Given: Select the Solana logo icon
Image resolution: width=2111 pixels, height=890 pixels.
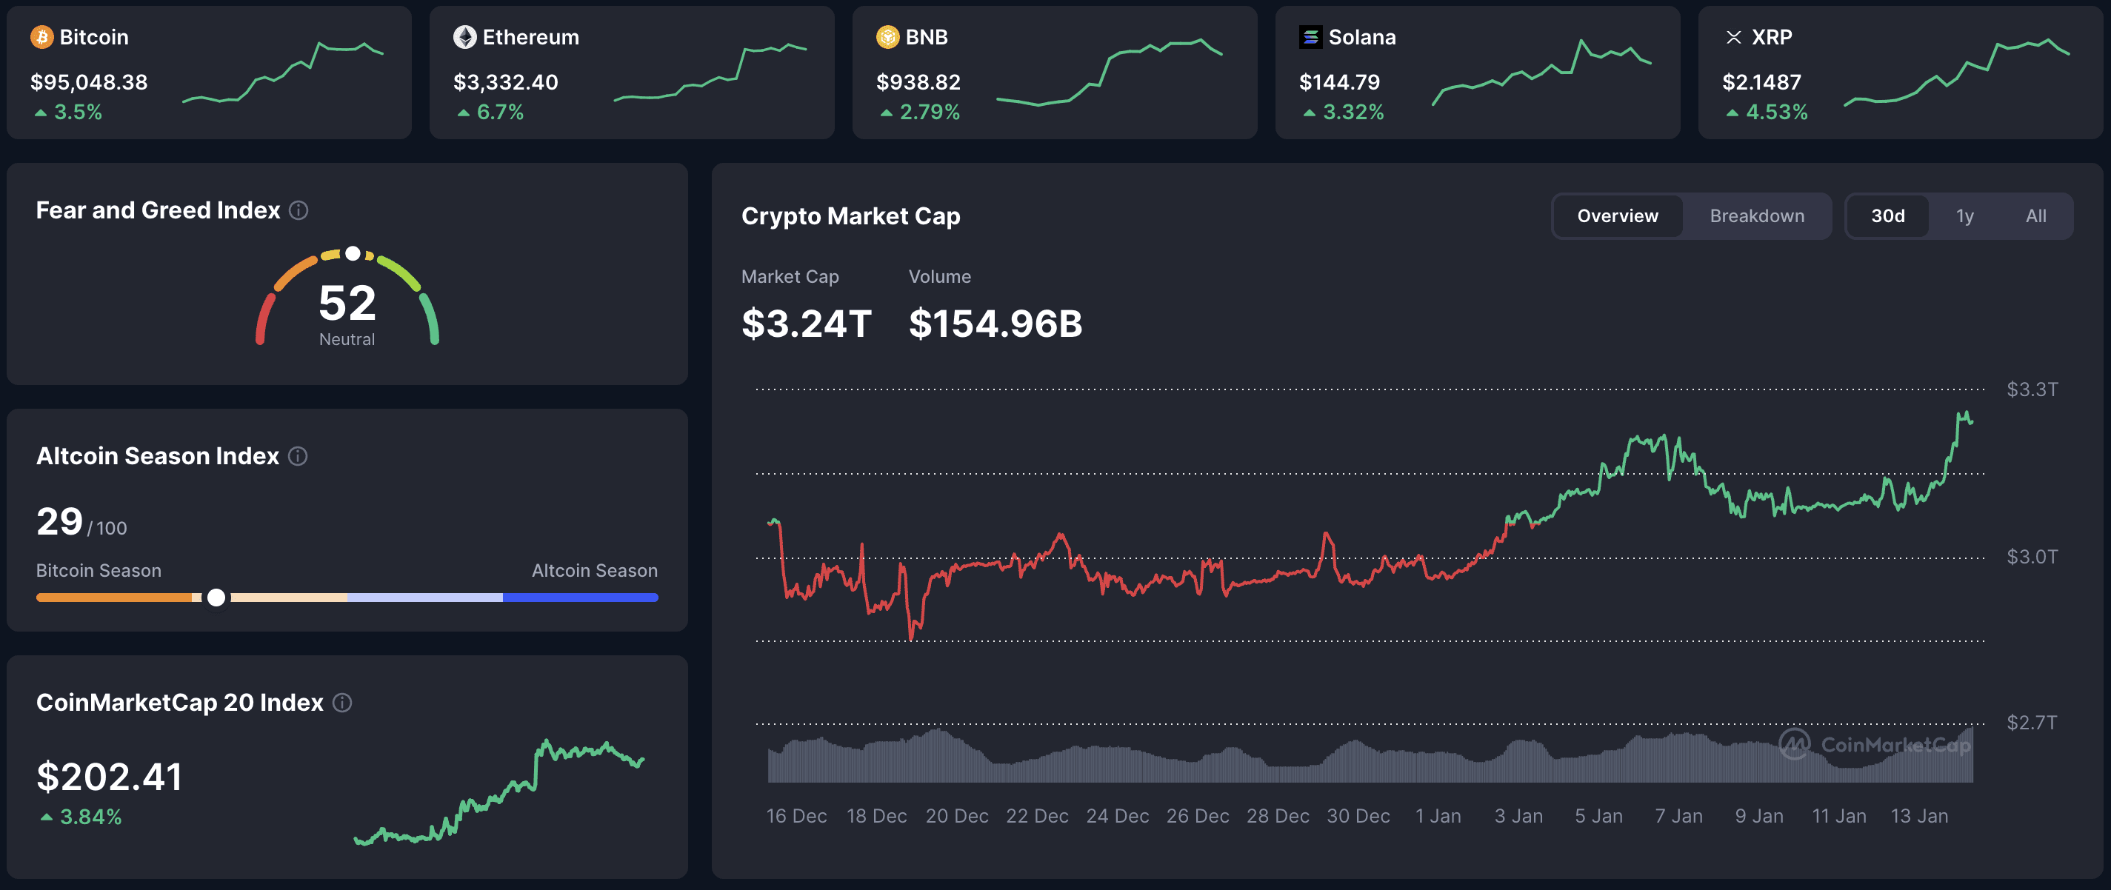Looking at the screenshot, I should point(1310,37).
